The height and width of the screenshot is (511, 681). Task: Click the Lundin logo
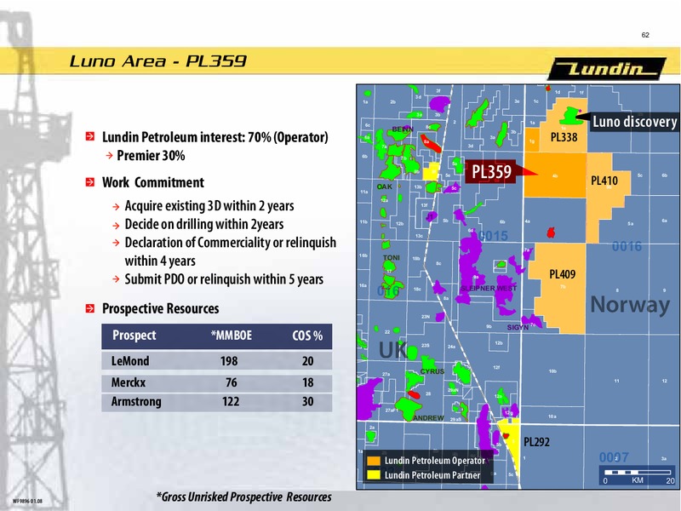coord(607,69)
